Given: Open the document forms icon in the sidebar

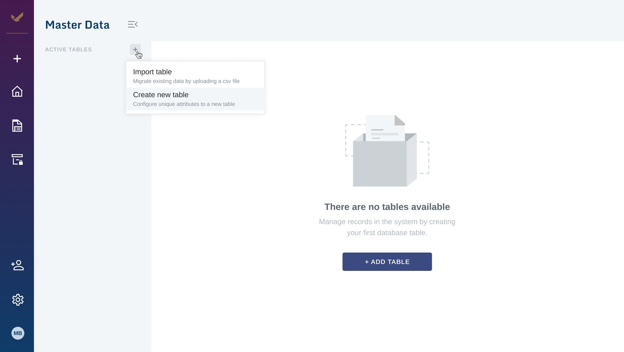Looking at the screenshot, I should [17, 126].
